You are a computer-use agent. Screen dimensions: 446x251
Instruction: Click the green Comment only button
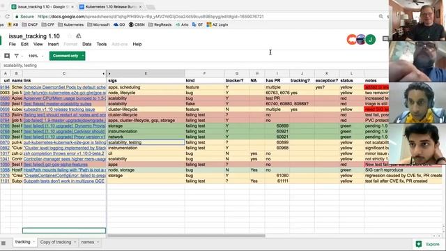(x=65, y=56)
